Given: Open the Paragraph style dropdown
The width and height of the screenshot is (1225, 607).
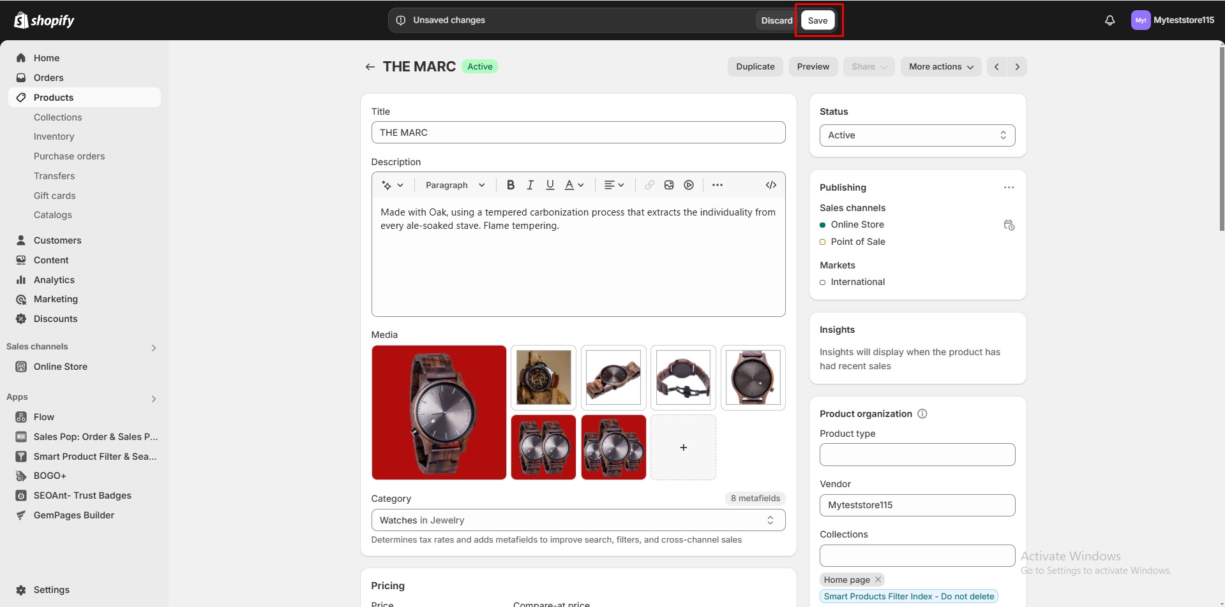Looking at the screenshot, I should point(455,185).
